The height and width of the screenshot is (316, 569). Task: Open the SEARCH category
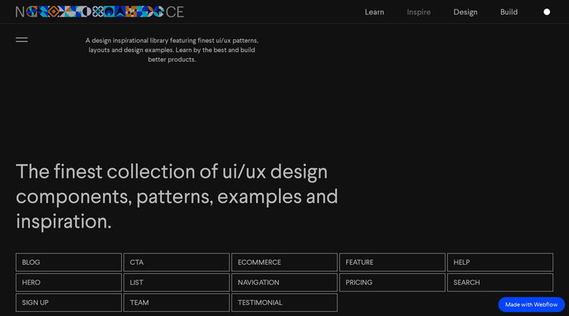click(x=499, y=282)
